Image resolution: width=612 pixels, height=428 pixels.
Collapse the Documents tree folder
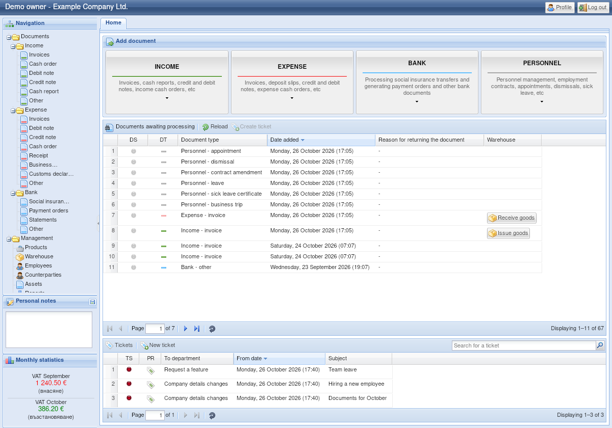tap(9, 37)
